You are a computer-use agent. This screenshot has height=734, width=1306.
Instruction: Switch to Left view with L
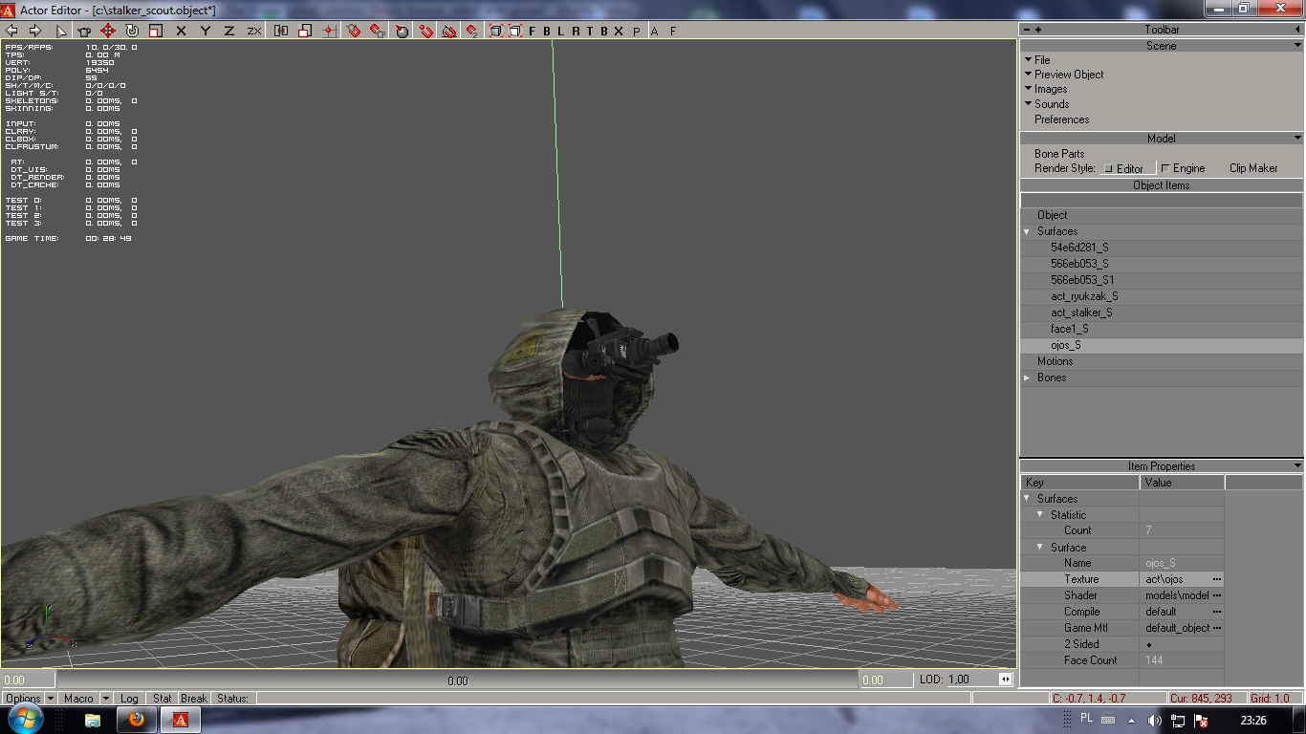click(561, 31)
